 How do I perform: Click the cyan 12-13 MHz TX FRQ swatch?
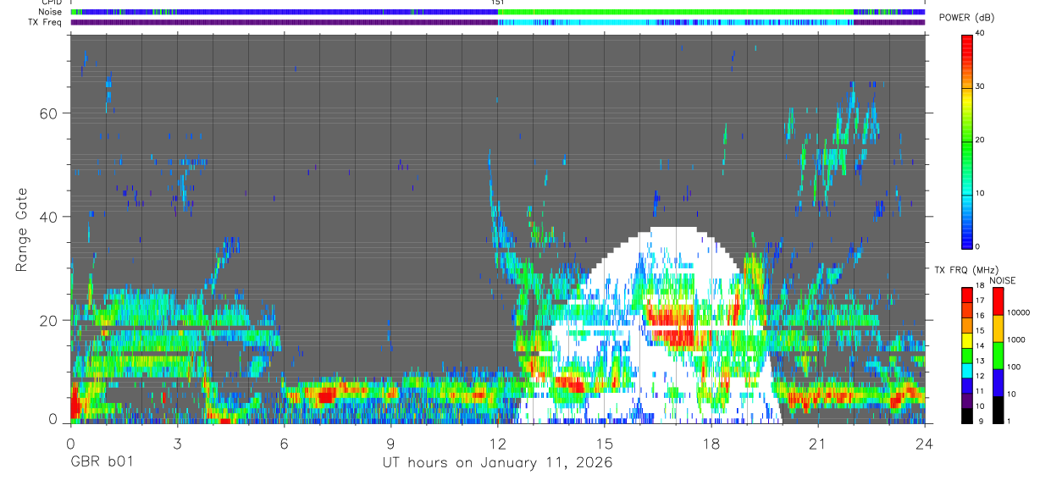coord(967,371)
